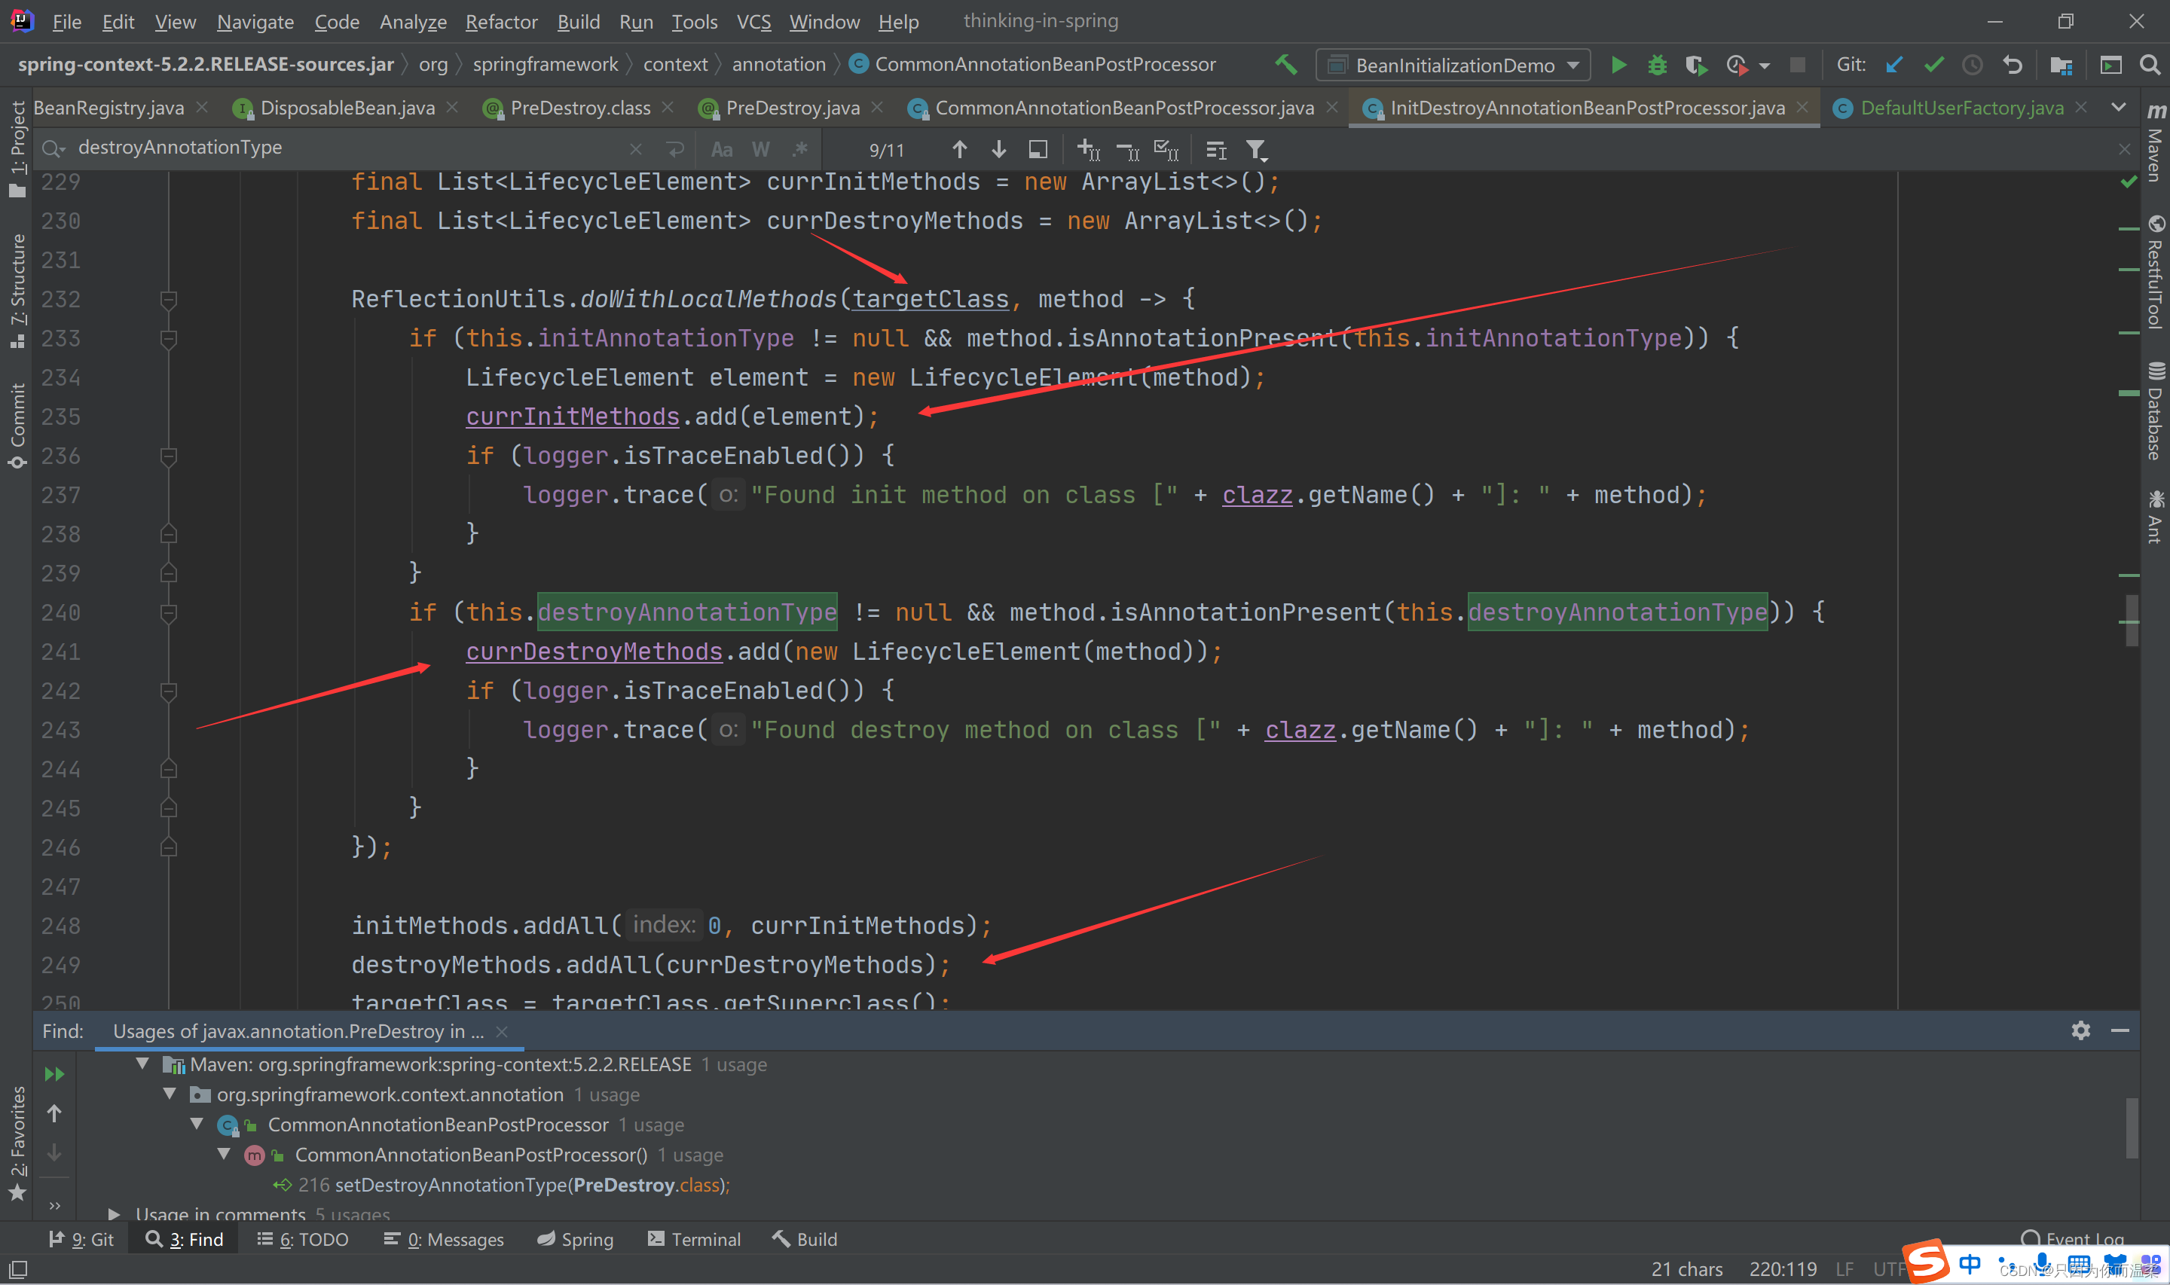Viewport: 2170px width, 1285px height.
Task: Rerun find usages green arrows
Action: click(x=53, y=1073)
